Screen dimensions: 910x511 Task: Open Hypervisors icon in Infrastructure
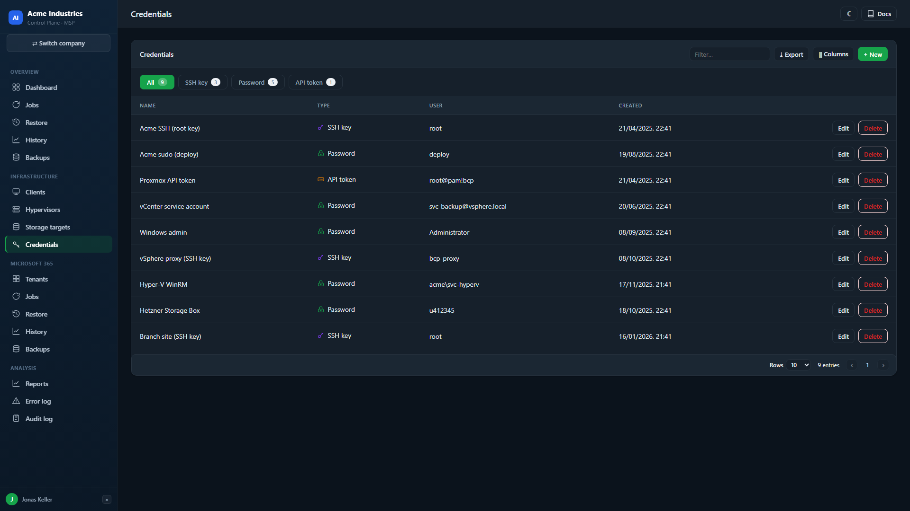pos(16,210)
